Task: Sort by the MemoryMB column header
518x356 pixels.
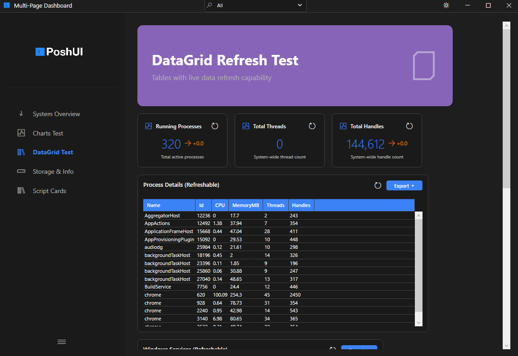Action: [x=246, y=205]
